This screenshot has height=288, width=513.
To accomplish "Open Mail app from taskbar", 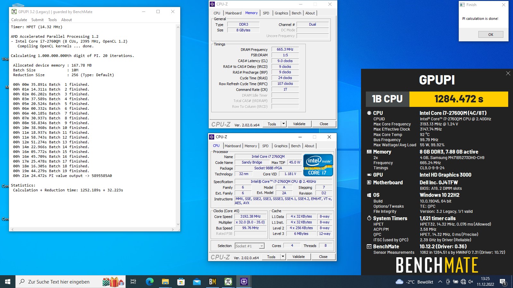I will point(197,282).
